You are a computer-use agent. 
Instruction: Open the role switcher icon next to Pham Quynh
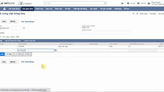pyautogui.click(x=149, y=3)
